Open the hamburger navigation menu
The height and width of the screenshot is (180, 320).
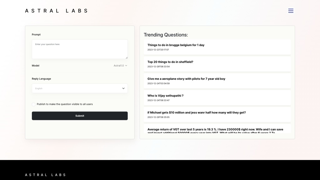(x=291, y=10)
